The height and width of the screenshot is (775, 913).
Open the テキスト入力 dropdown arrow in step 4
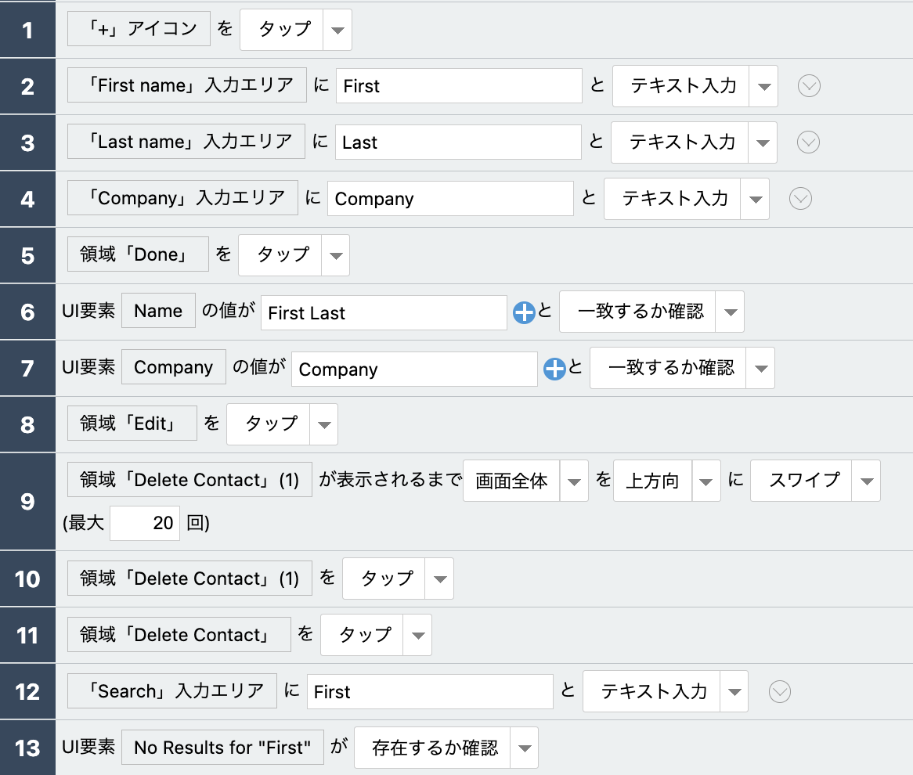pos(755,199)
